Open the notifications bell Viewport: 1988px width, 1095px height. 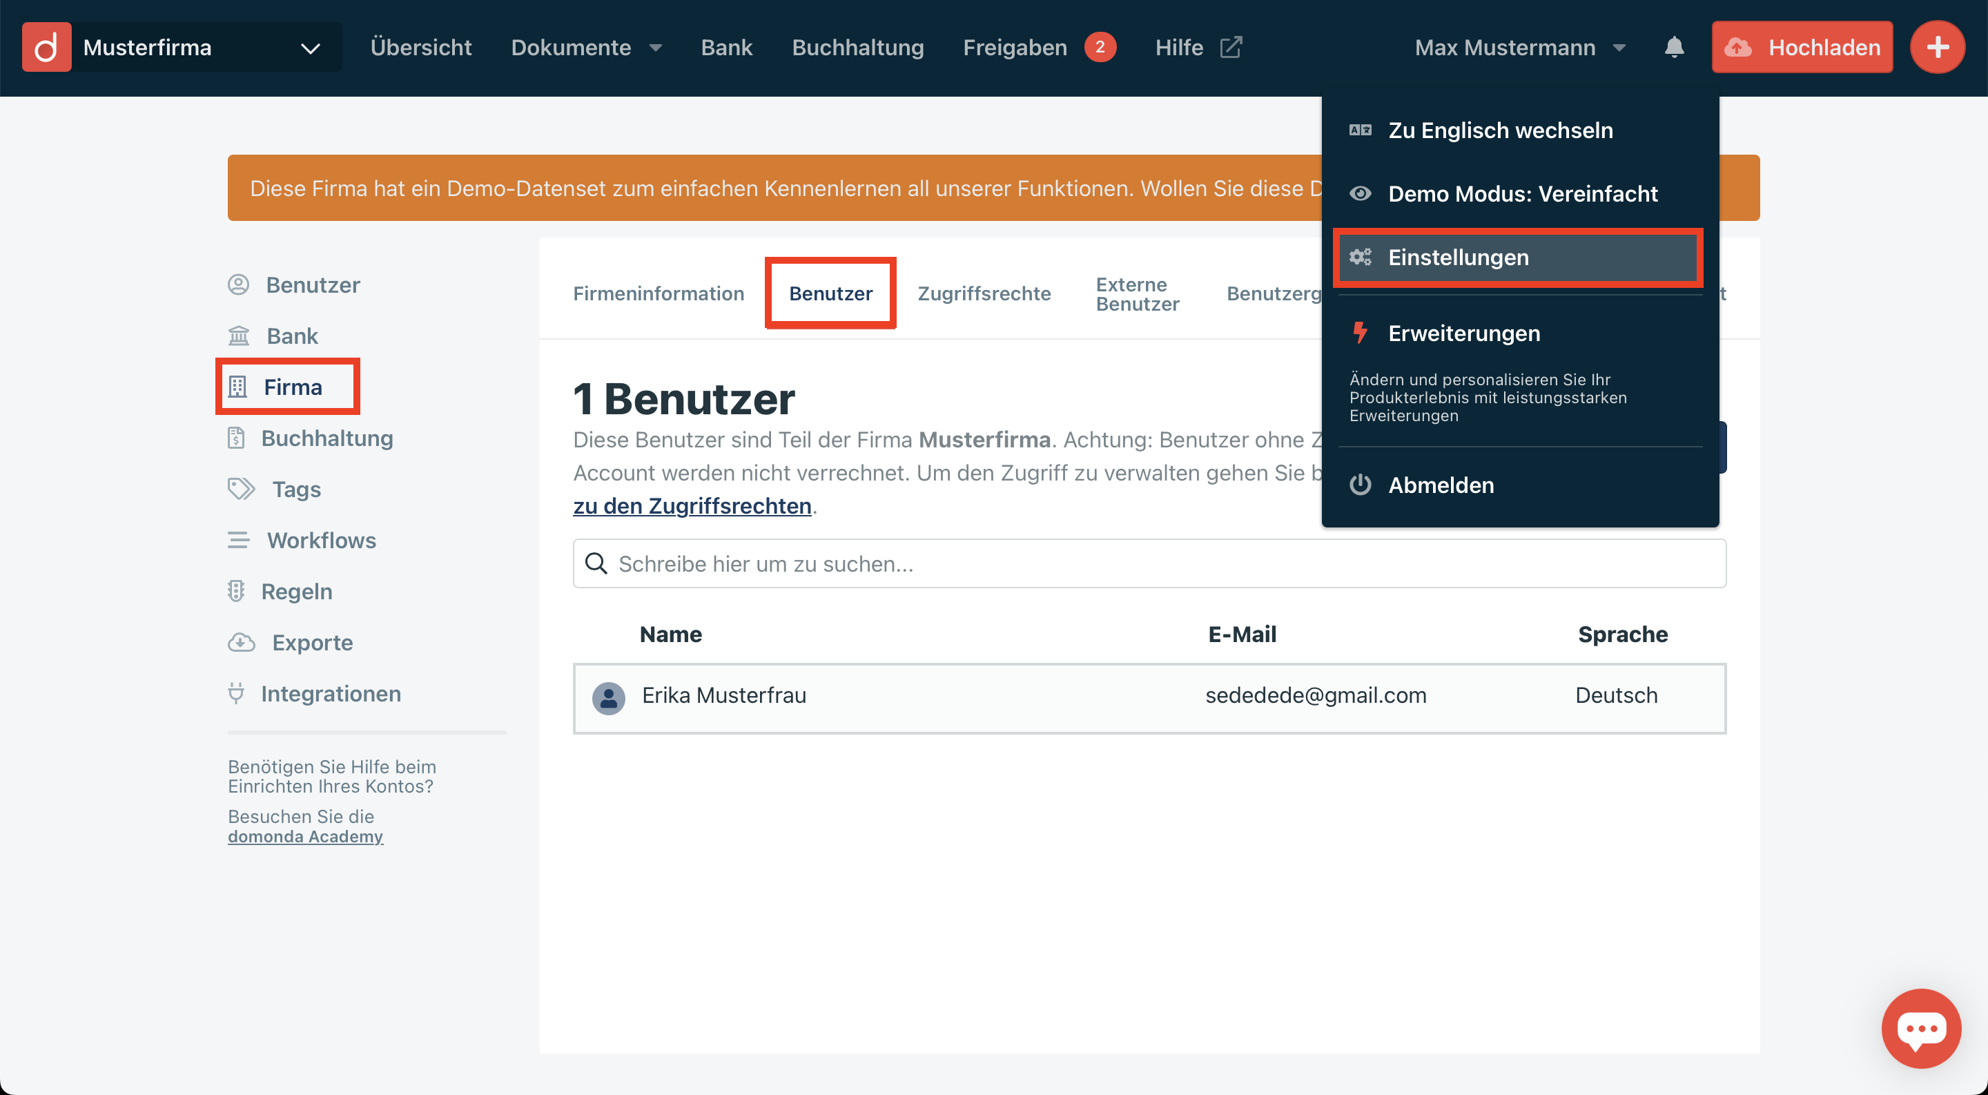(x=1674, y=47)
